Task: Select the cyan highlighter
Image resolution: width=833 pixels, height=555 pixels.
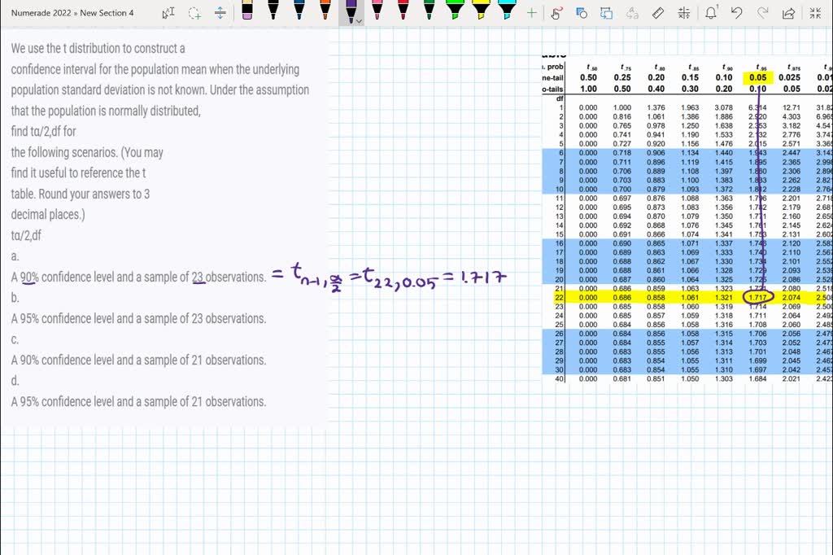Action: point(507,12)
